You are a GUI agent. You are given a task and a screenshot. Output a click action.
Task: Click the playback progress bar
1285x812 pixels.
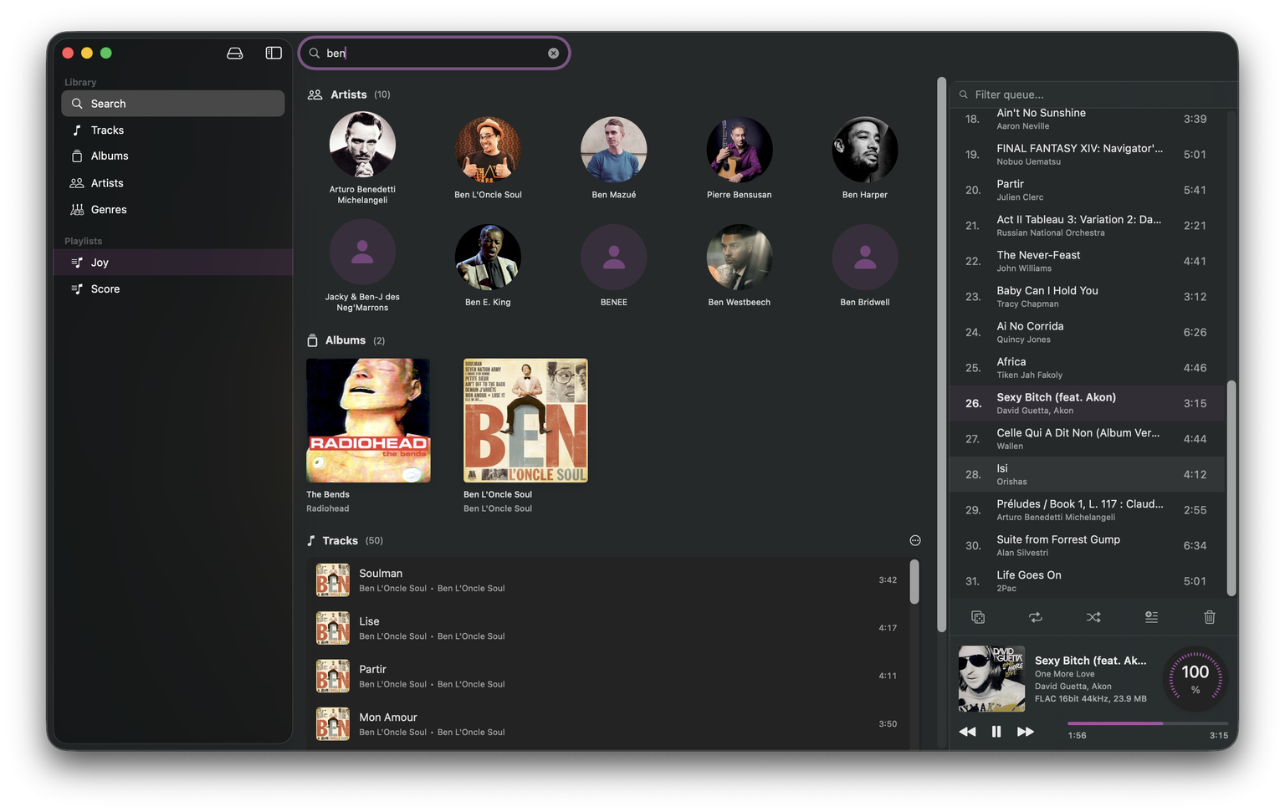point(1147,723)
